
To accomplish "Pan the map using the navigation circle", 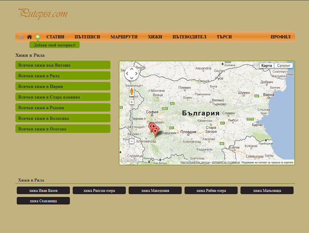I will click(x=132, y=73).
